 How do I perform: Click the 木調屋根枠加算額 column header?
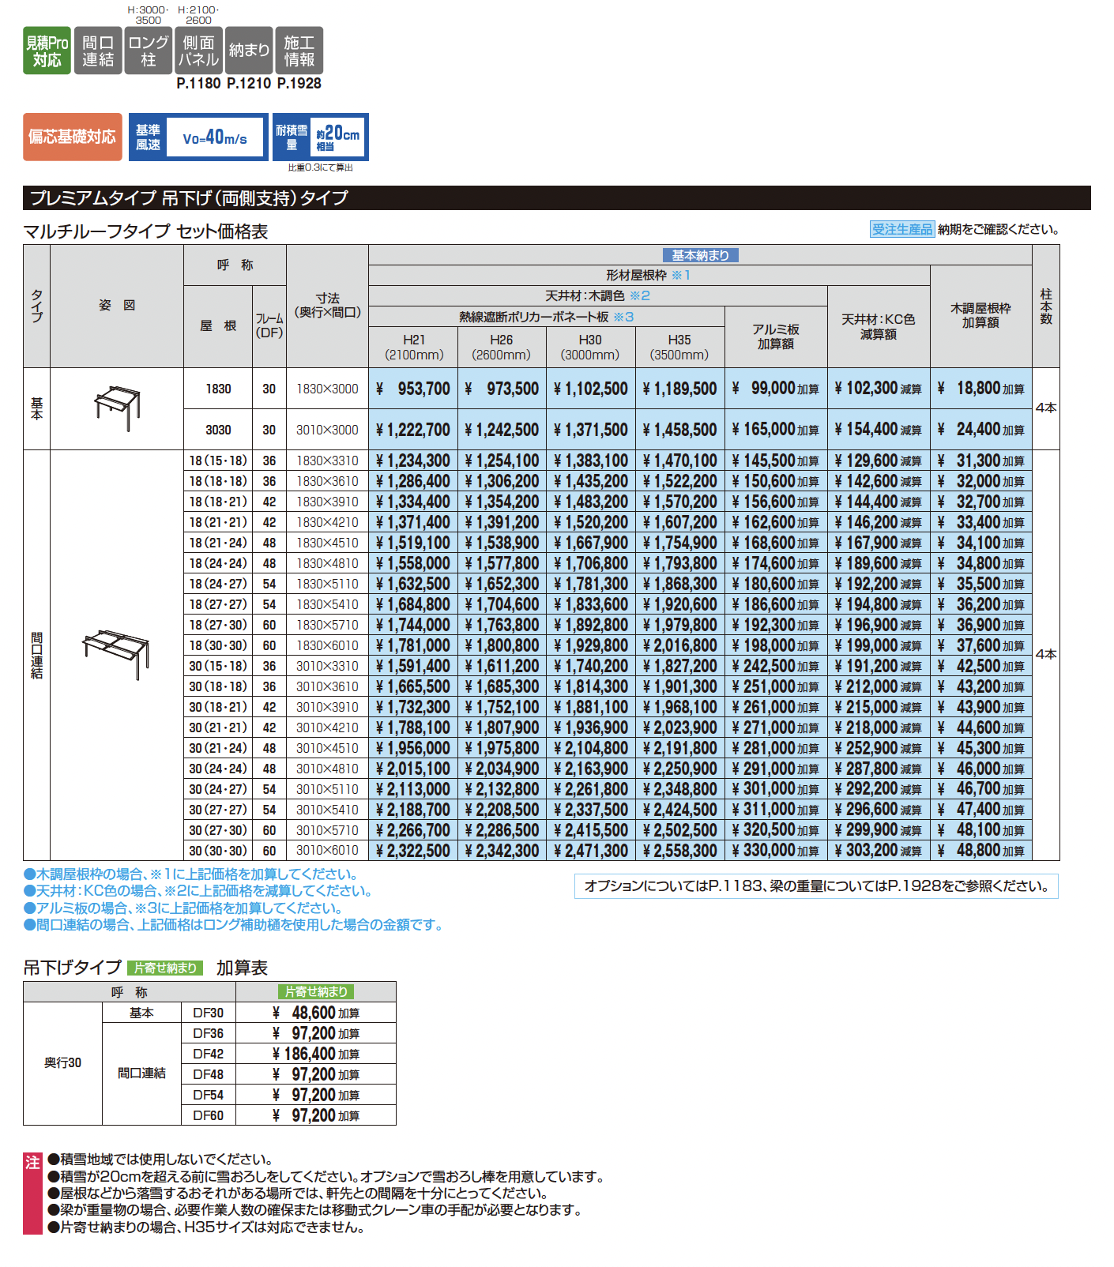[980, 316]
